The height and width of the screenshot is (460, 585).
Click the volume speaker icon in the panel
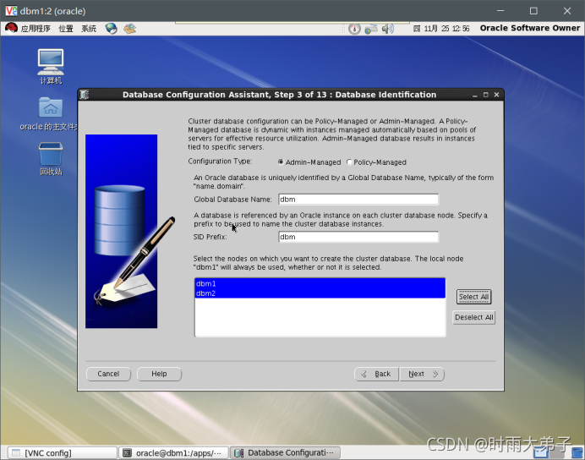tap(388, 29)
